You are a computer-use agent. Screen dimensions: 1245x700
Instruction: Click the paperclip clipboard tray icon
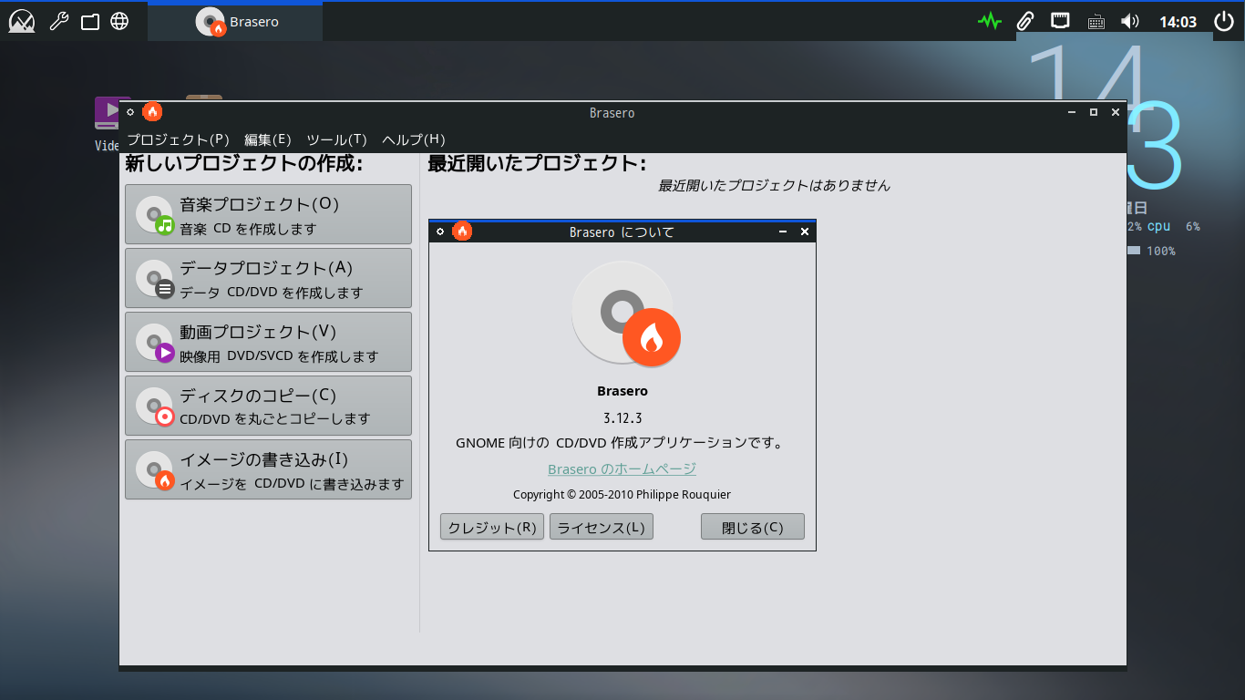pyautogui.click(x=1025, y=21)
